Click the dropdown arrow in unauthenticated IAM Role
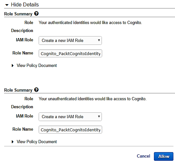The width and height of the screenshot is (175, 163). (99, 117)
